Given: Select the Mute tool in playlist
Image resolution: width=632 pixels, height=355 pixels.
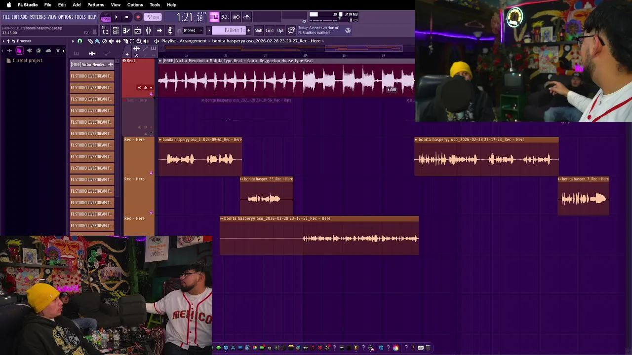Looking at the screenshot, I should [x=111, y=41].
